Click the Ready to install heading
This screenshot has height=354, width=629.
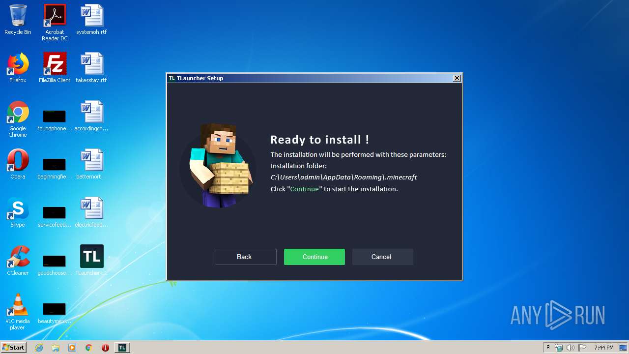[319, 140]
